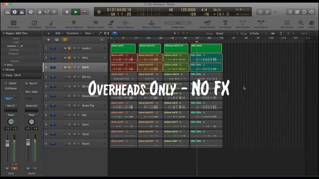The image size is (319, 179).
Task: Expand the Track: OH R section
Action: [3, 75]
